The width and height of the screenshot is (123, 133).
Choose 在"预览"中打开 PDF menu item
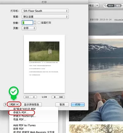tap(34, 109)
